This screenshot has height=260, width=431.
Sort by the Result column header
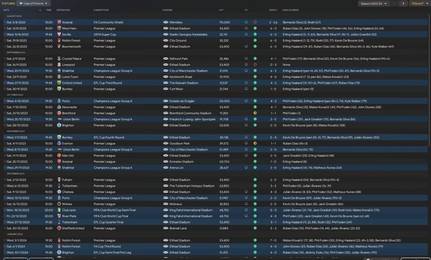coord(273,10)
